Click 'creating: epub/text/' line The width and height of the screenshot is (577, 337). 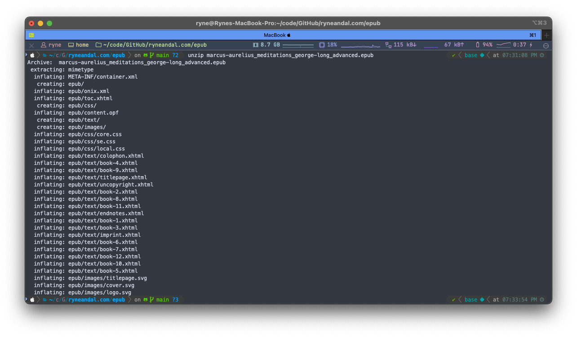point(68,120)
